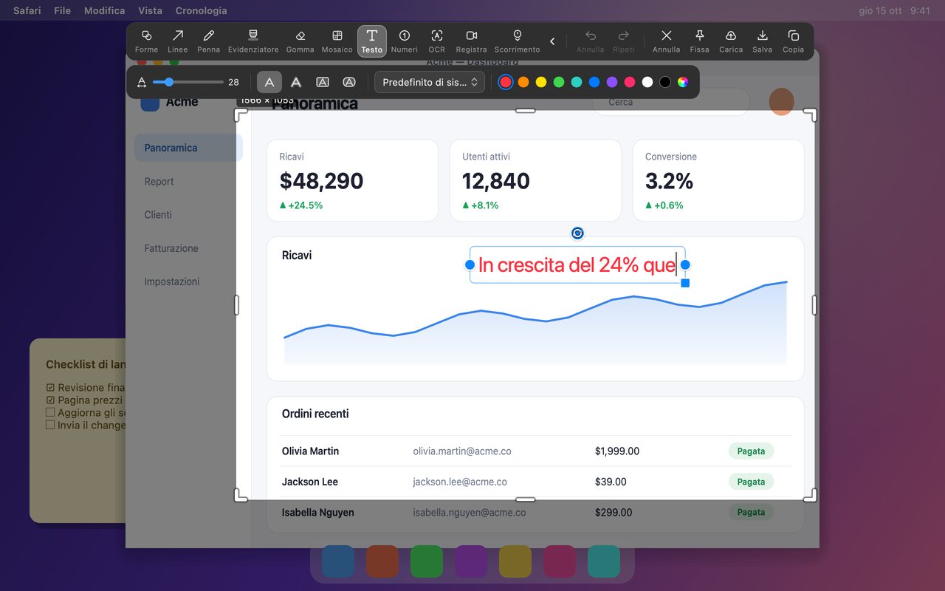Choose the black color swatch

coord(665,82)
